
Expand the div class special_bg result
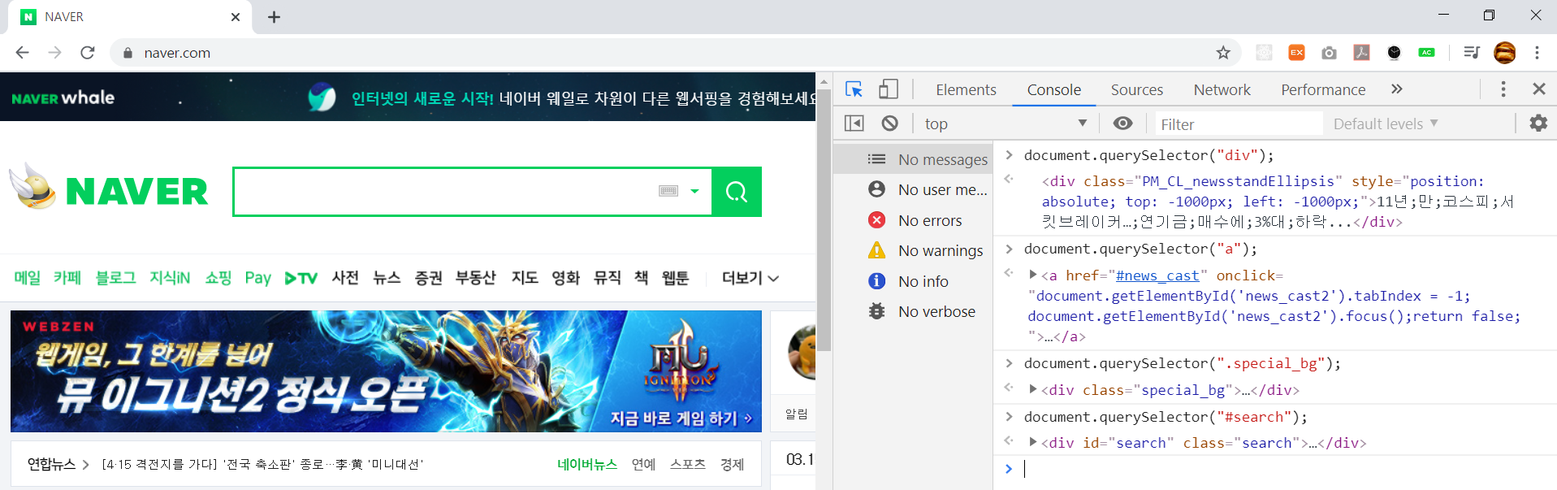[1032, 389]
